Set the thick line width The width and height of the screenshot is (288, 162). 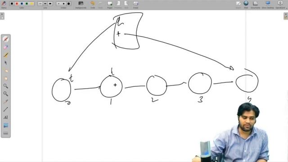click(x=50, y=4)
